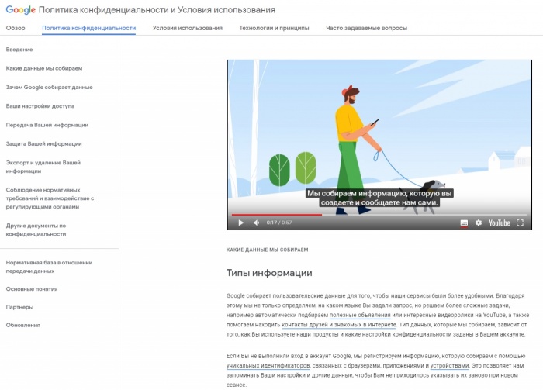Open Другие документы по конфиденциальности
The height and width of the screenshot is (390, 543).
[36, 230]
